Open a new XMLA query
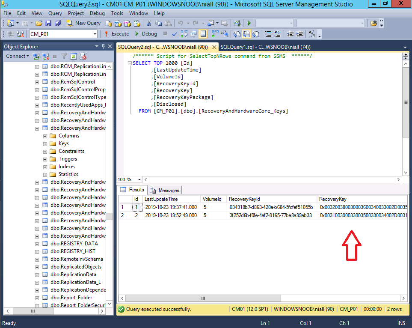 137,23
